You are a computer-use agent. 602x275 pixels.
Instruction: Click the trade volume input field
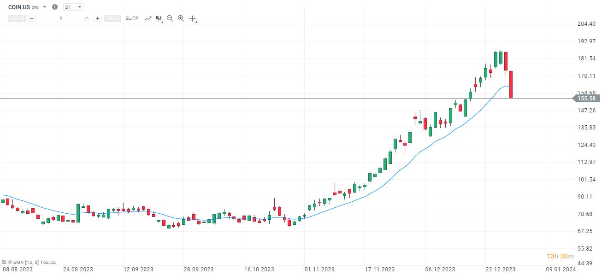(61, 18)
